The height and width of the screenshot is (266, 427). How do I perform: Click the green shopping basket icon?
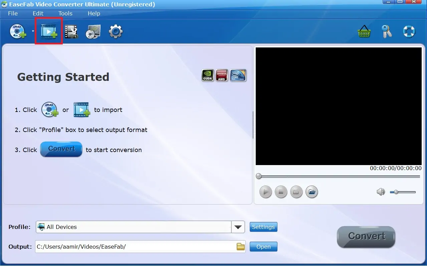point(364,32)
